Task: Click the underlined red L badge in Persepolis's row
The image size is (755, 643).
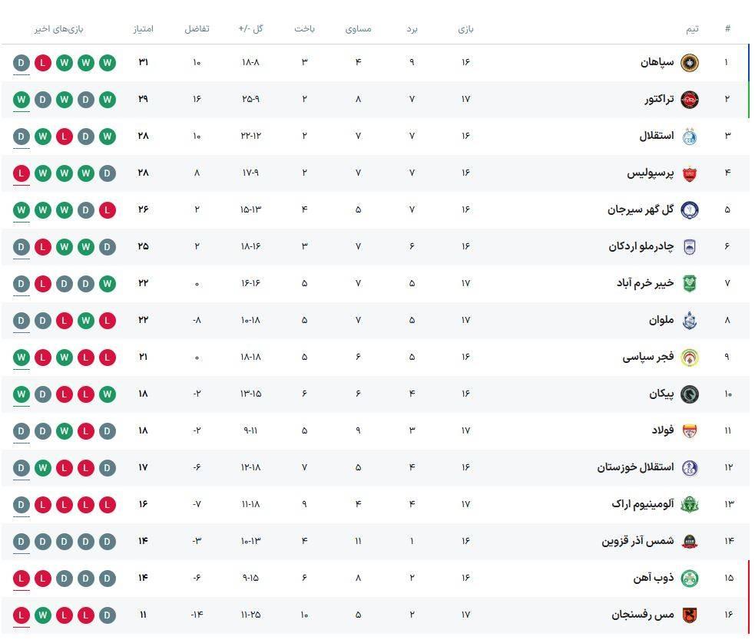Action: point(22,173)
